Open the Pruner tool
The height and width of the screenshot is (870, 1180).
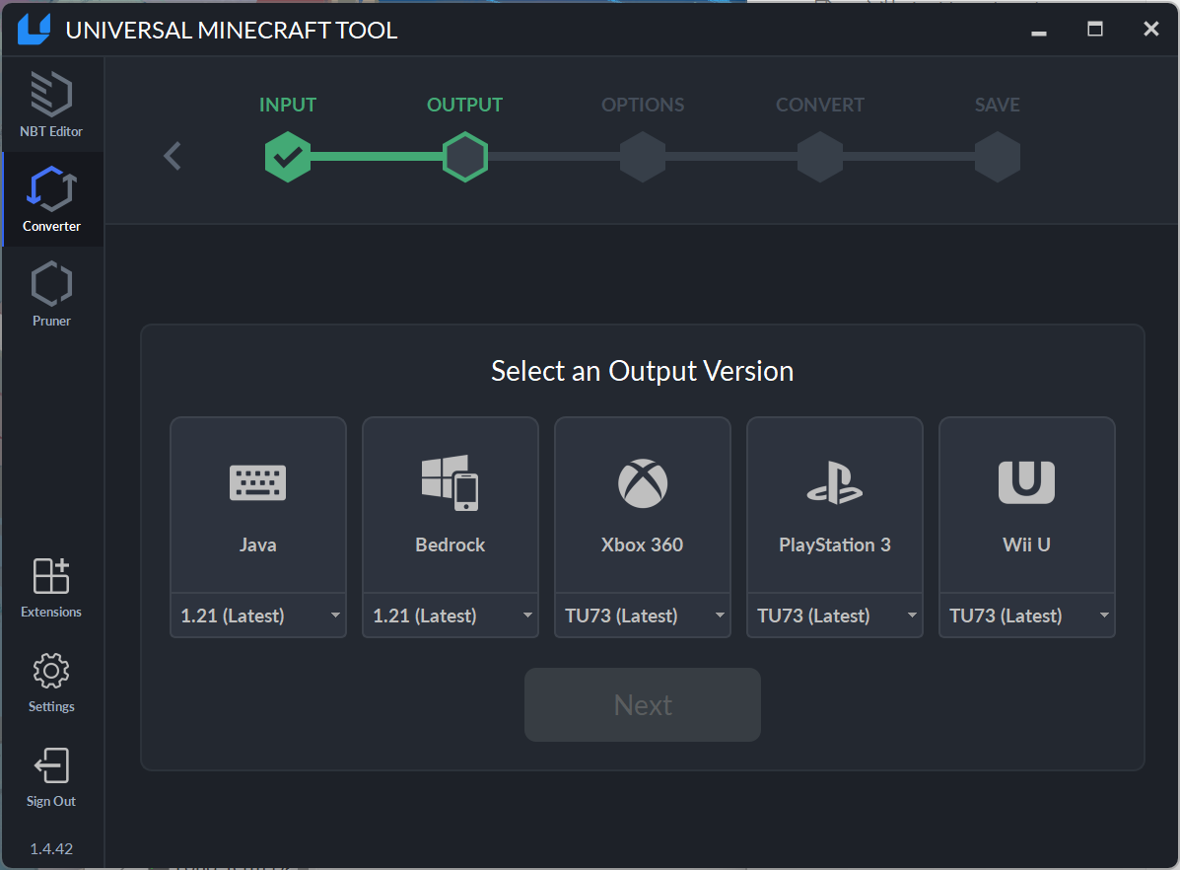[x=51, y=294]
